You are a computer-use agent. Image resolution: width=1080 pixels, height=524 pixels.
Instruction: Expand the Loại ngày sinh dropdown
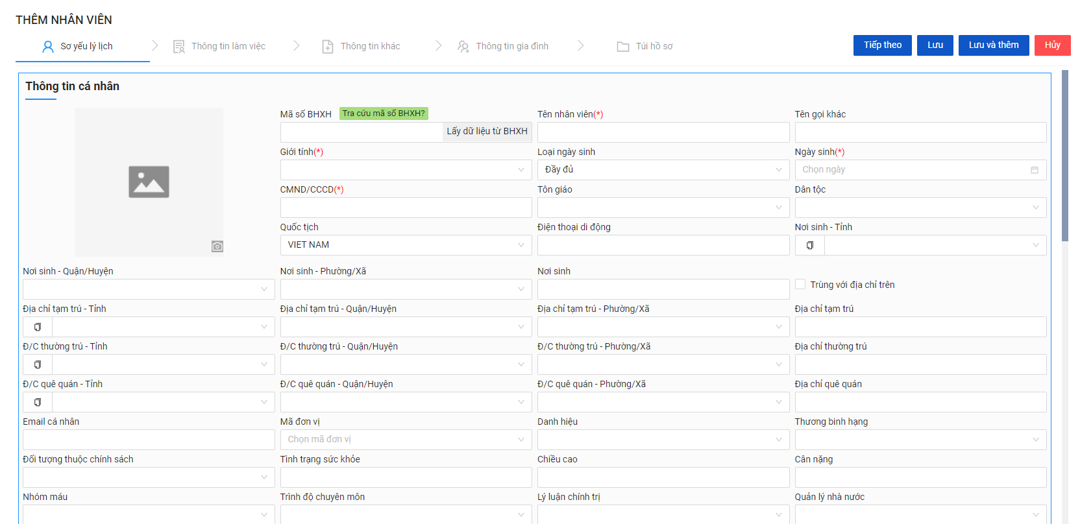[663, 170]
